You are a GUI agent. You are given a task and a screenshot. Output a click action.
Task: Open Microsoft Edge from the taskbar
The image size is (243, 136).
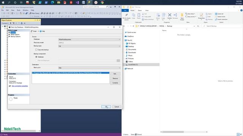pyautogui.click(x=52, y=3)
